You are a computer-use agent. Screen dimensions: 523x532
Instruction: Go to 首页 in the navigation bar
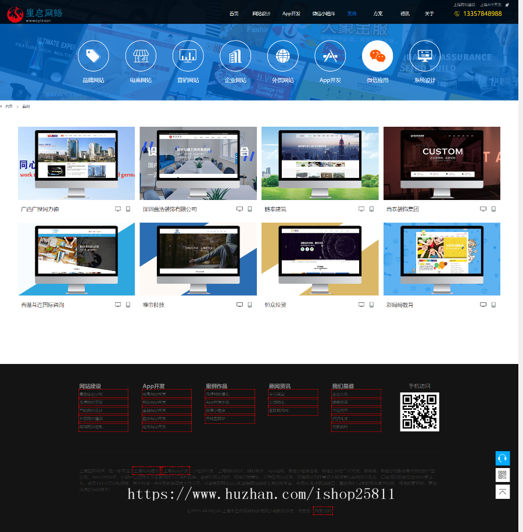(x=234, y=13)
